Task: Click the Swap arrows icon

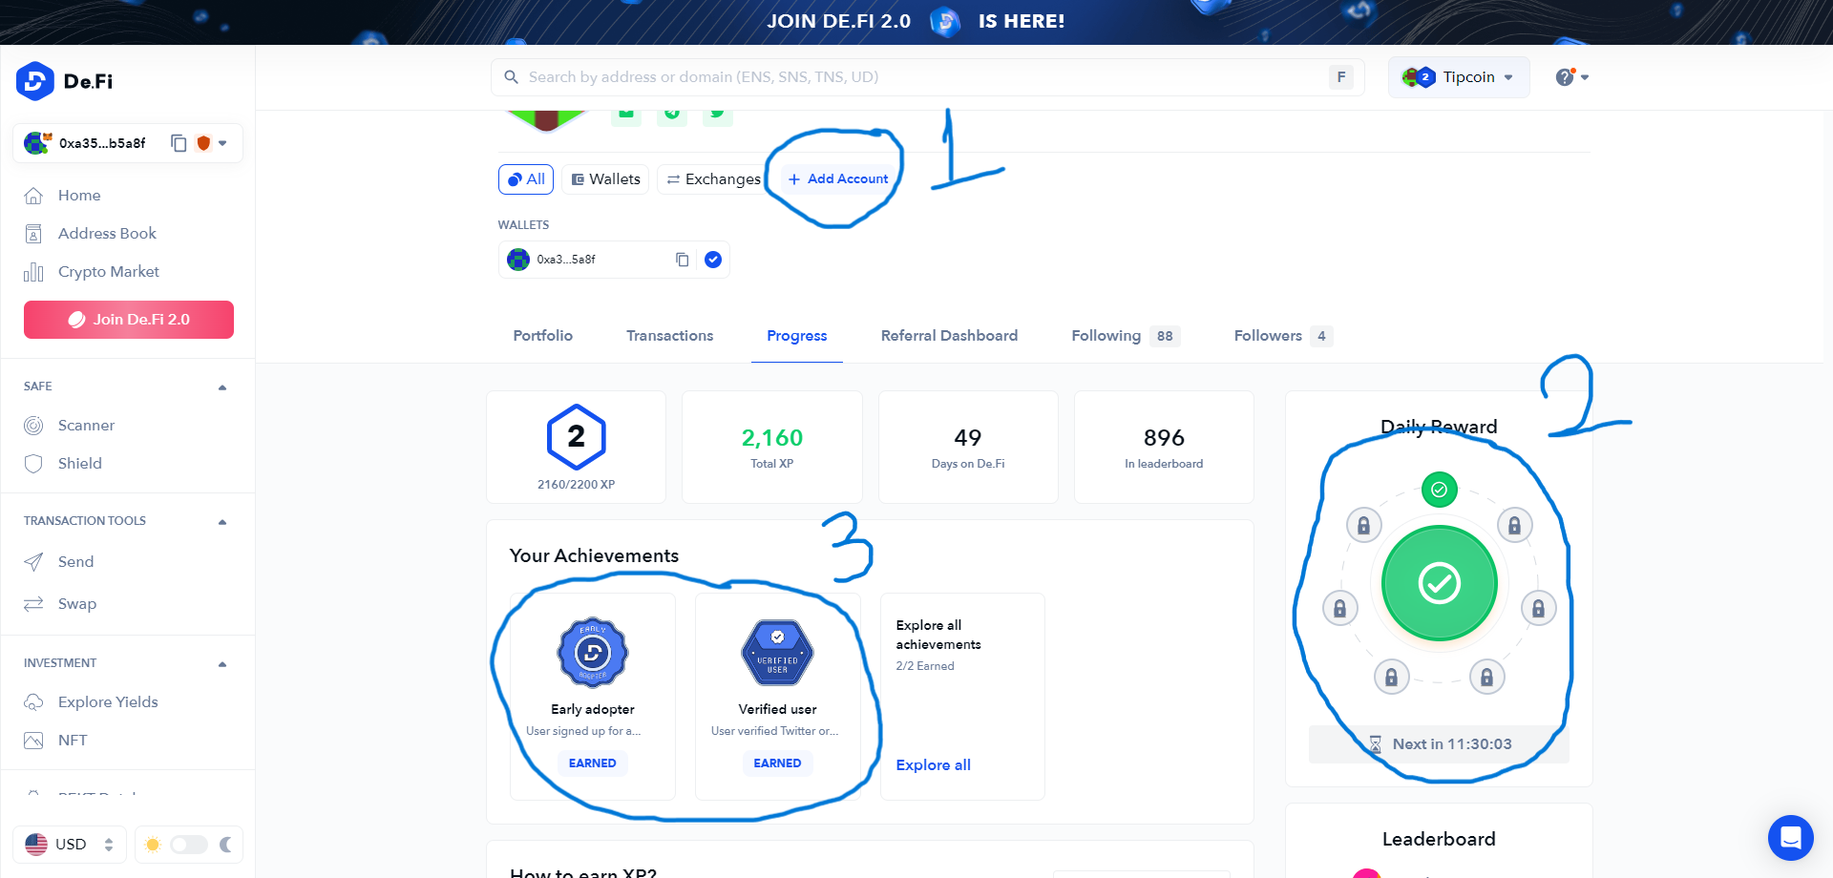Action: point(33,604)
